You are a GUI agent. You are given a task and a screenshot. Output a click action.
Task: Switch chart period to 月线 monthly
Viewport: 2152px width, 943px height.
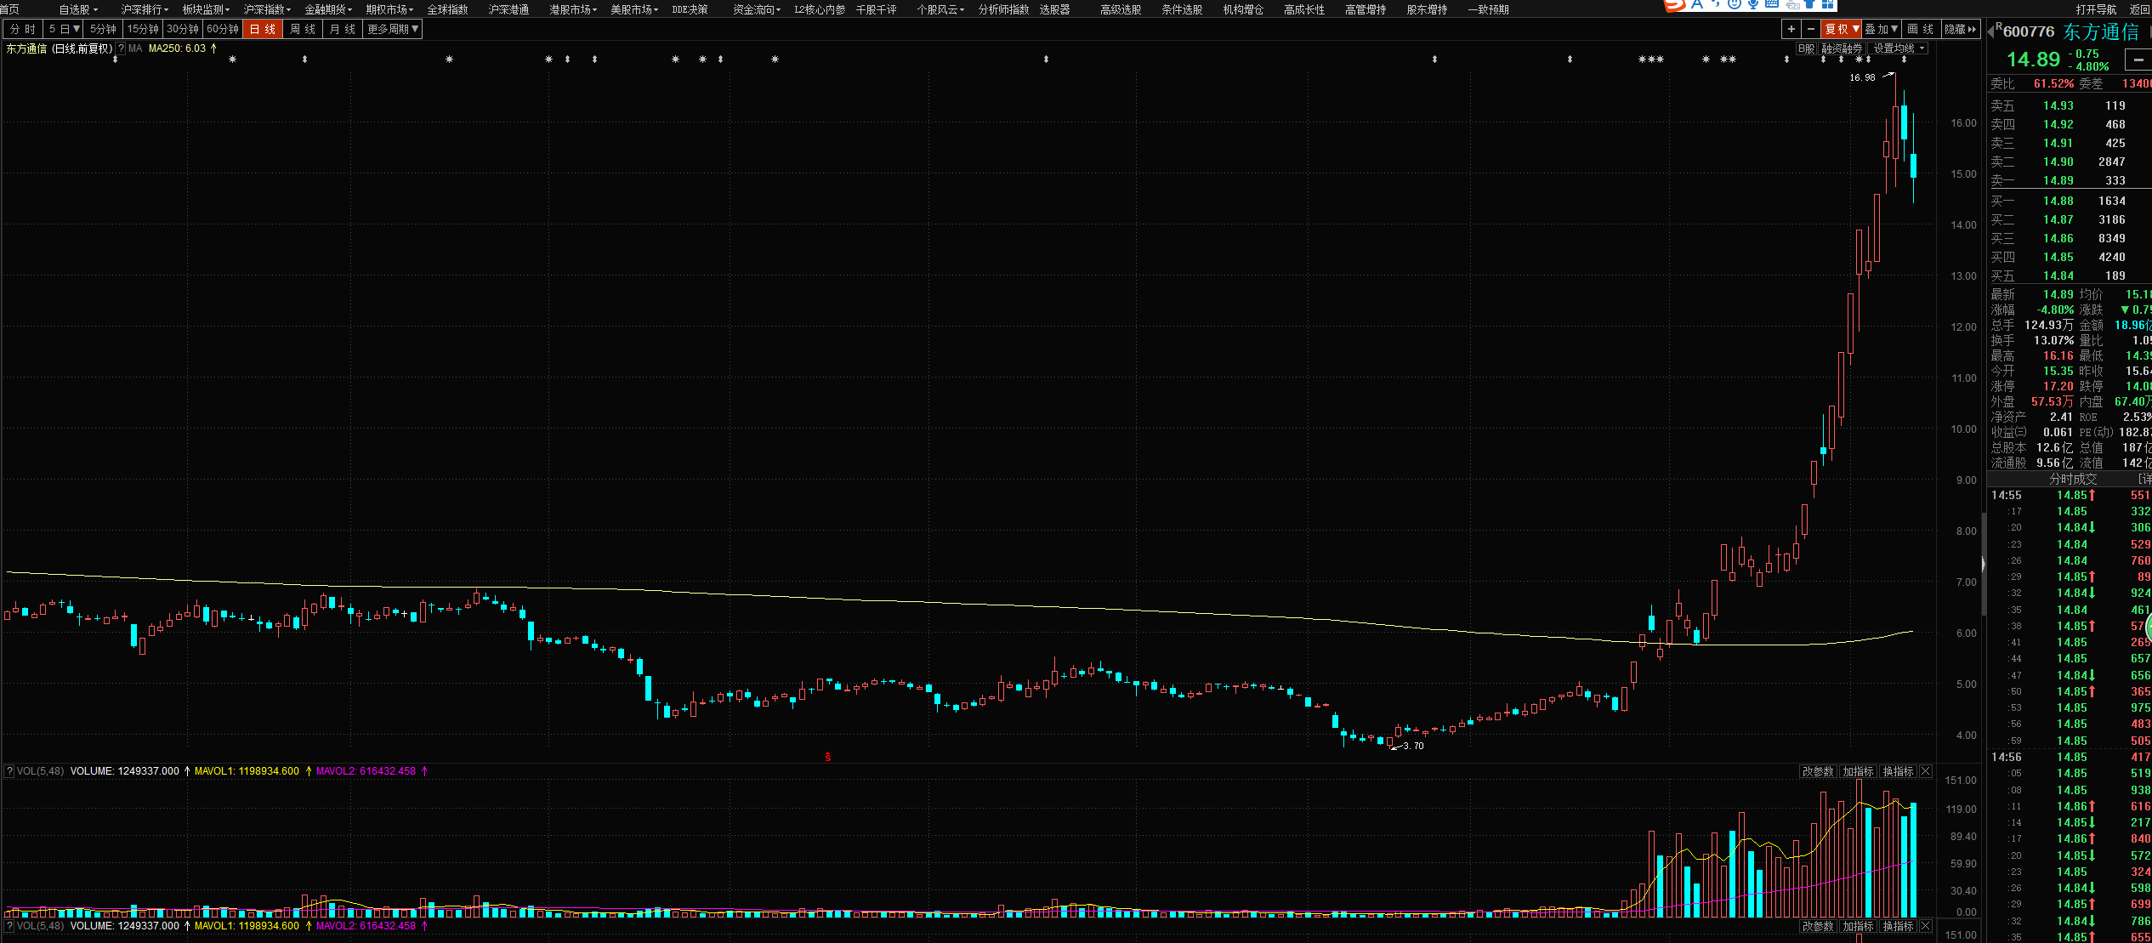coord(343,29)
